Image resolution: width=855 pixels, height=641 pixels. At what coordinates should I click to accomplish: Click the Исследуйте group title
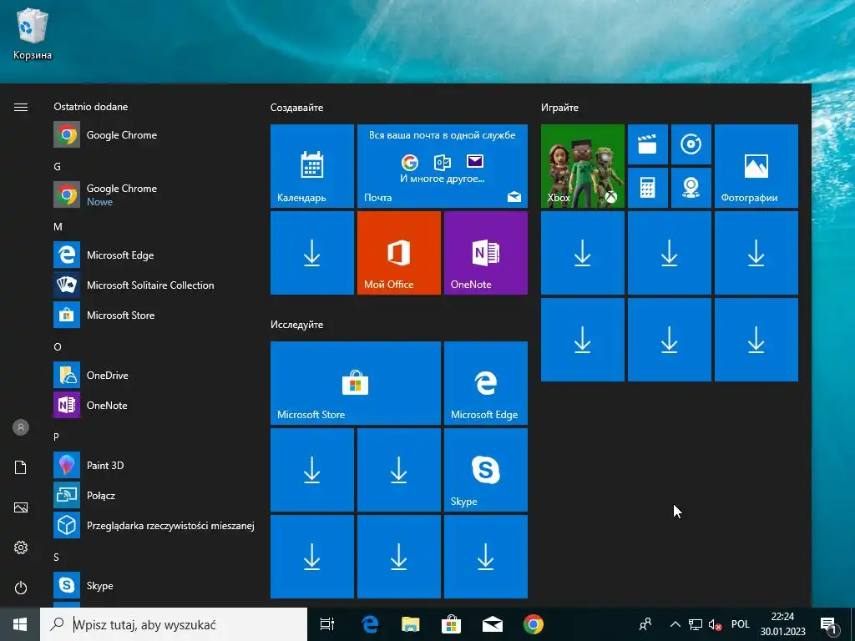[296, 325]
